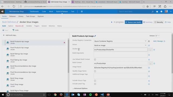Open Build & Release menu

tap(62, 11)
